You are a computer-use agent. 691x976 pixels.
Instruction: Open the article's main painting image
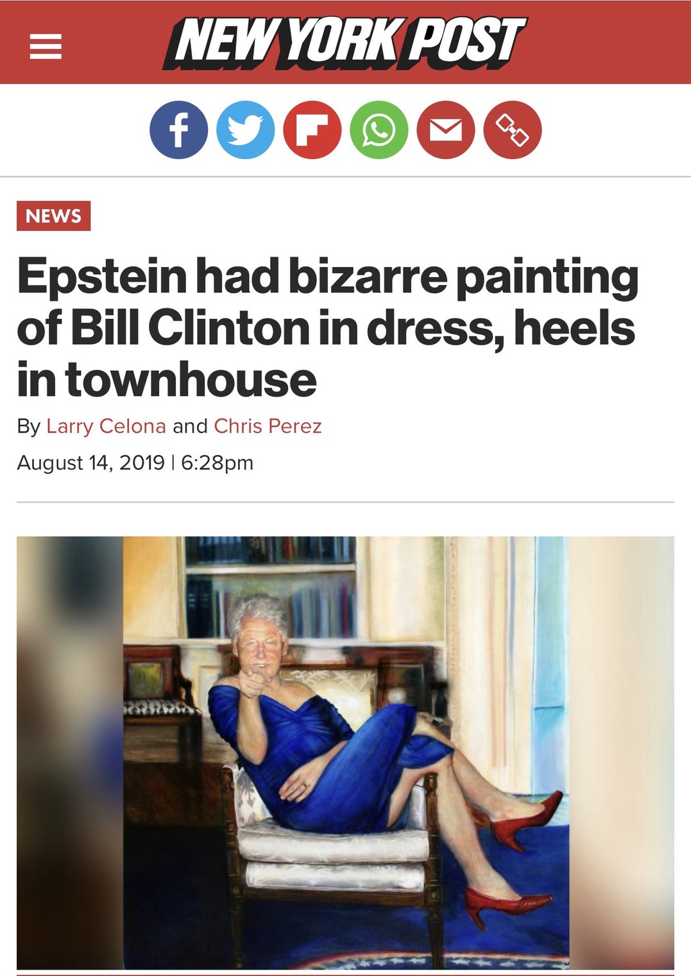(345, 753)
